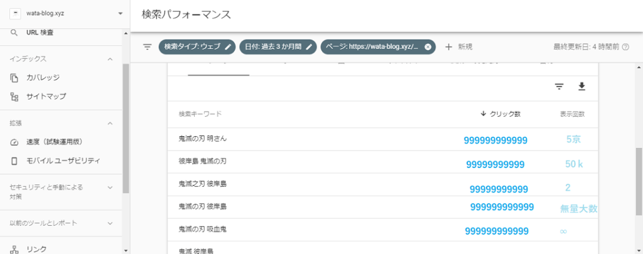
Task: Collapse the 拡張 section
Action: click(x=110, y=123)
